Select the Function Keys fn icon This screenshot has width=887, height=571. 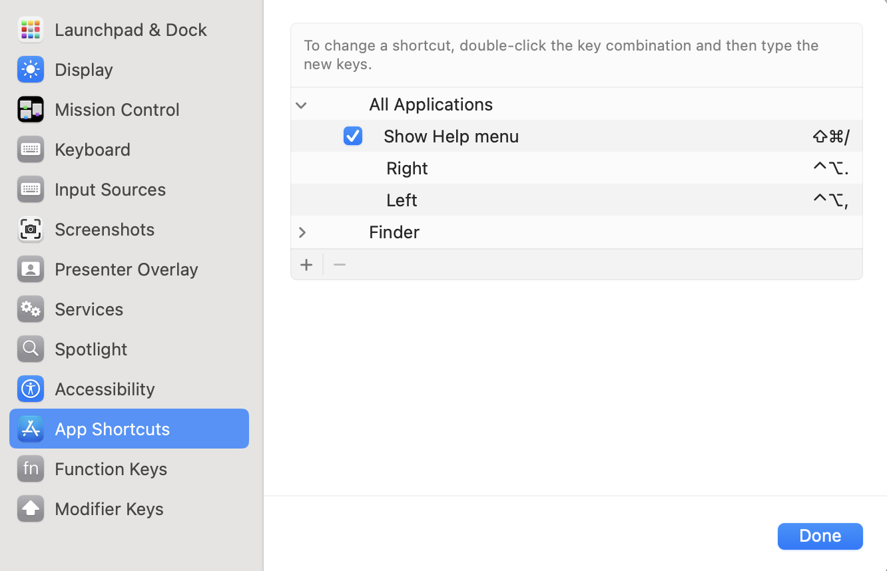[x=31, y=469]
